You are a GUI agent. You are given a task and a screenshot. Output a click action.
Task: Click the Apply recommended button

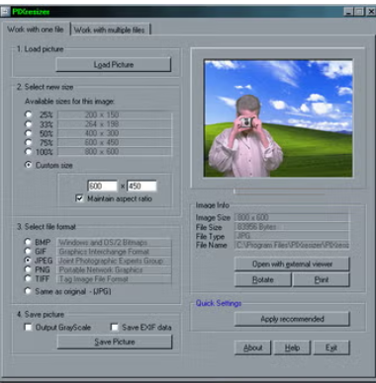point(292,319)
